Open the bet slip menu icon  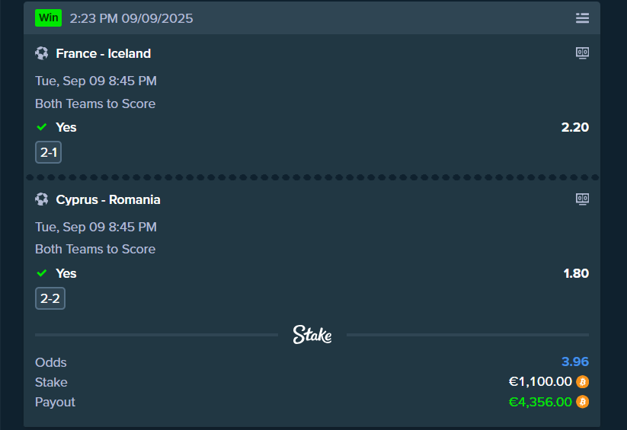point(582,18)
